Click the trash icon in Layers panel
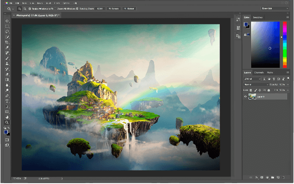The width and height of the screenshot is (294, 184). (284, 177)
